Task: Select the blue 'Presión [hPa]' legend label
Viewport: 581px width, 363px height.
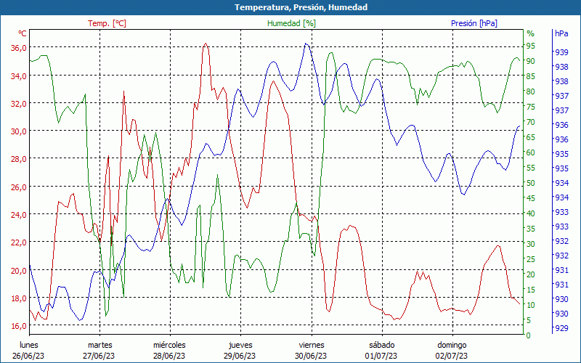Action: tap(474, 23)
